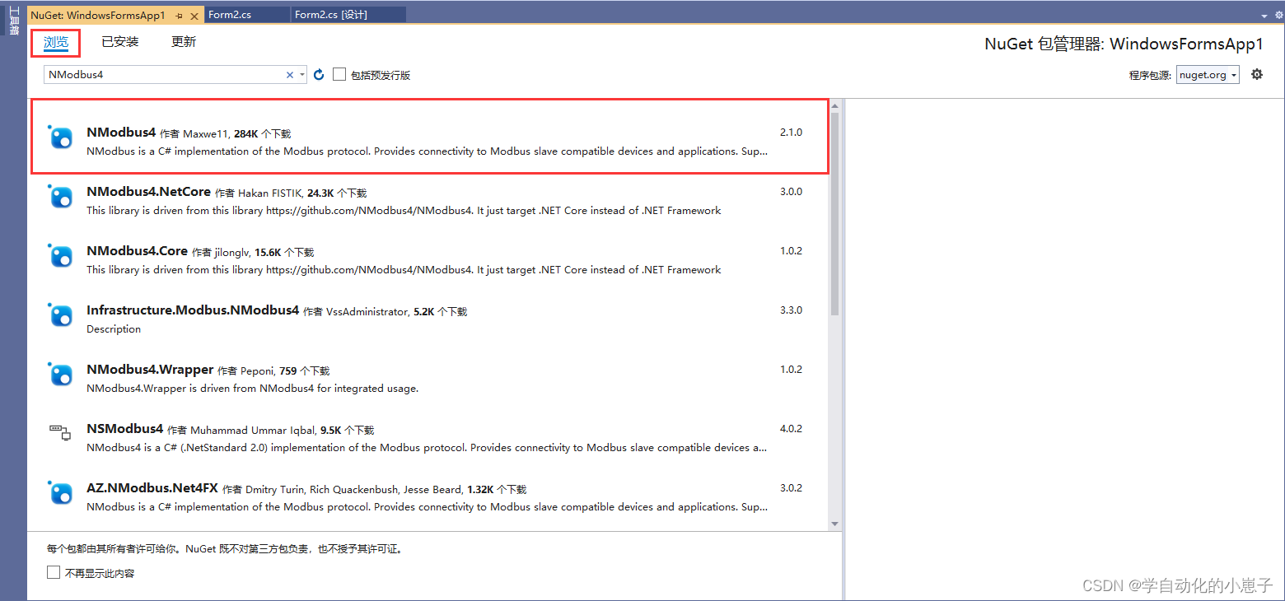Click the license disclaimer notice text
The image size is (1285, 601).
pyautogui.click(x=224, y=548)
